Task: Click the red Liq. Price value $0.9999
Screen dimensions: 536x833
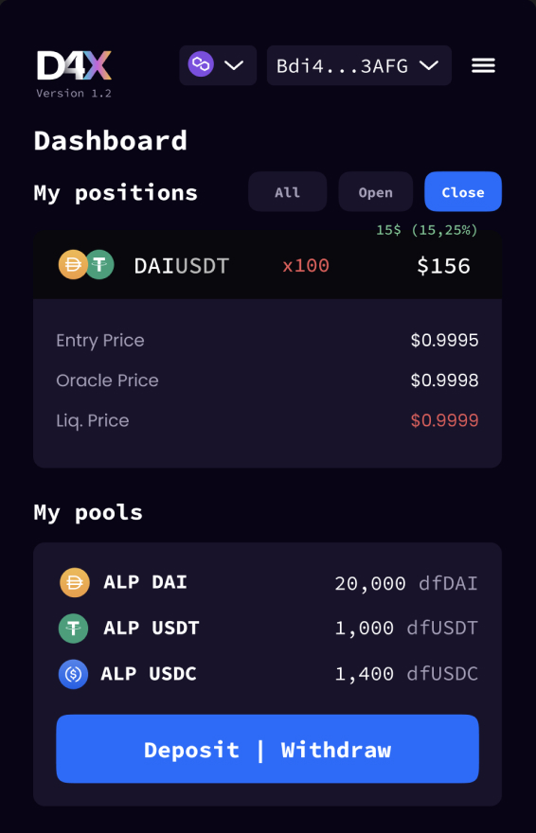Action: [445, 420]
